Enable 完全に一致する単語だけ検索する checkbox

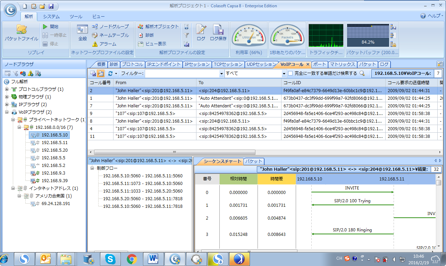tap(291, 73)
